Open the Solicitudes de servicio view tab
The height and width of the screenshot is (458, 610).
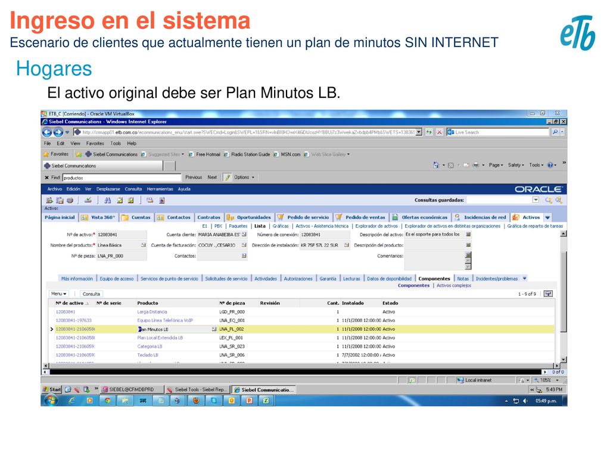click(x=226, y=278)
